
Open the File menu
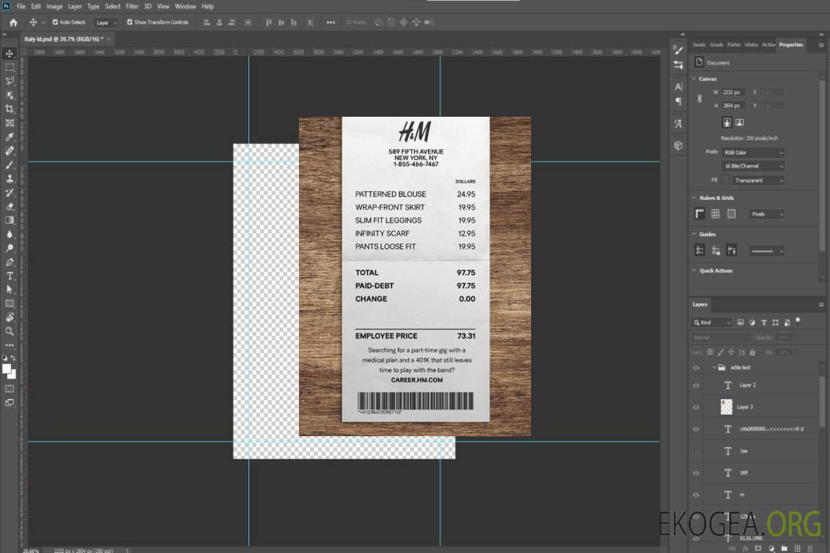[x=22, y=6]
